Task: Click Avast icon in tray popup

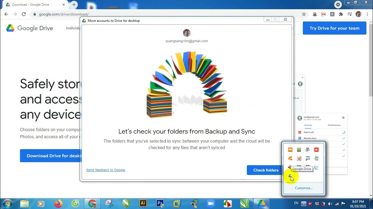Action: (290, 158)
